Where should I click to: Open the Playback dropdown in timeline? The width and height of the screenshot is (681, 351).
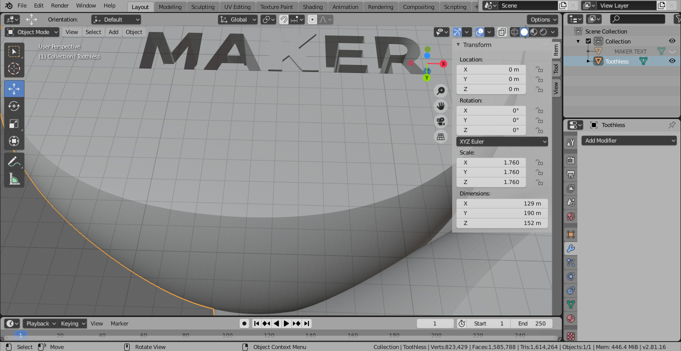(40, 323)
